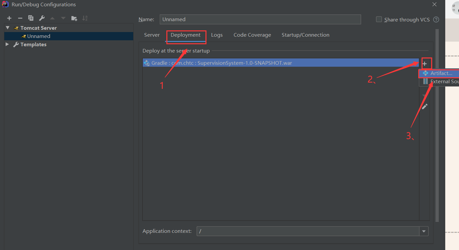The image size is (459, 250).
Task: Click the right panel vertical scrollbar
Action: click(x=437, y=125)
